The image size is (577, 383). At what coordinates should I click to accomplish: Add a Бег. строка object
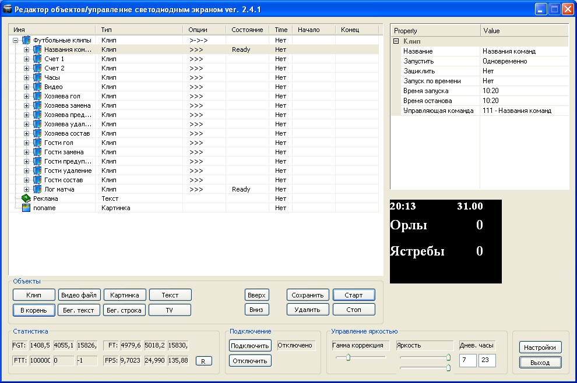click(x=124, y=310)
